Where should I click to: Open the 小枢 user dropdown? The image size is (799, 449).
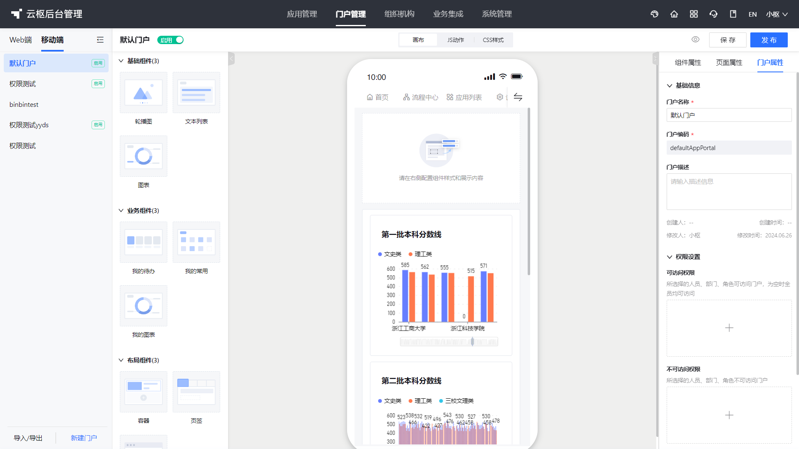pyautogui.click(x=777, y=14)
